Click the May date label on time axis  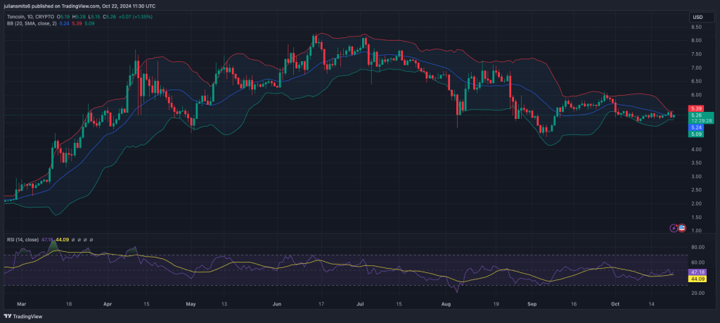[191, 304]
